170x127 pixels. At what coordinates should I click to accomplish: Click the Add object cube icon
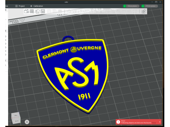(x=27, y=11)
